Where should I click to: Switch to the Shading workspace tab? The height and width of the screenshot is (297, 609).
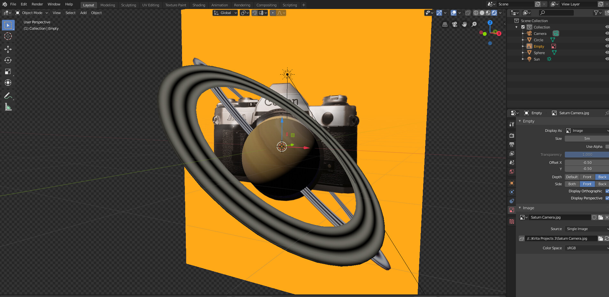(199, 5)
